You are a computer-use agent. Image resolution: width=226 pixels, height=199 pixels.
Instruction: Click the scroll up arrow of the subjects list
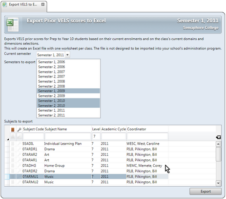tap(218, 144)
